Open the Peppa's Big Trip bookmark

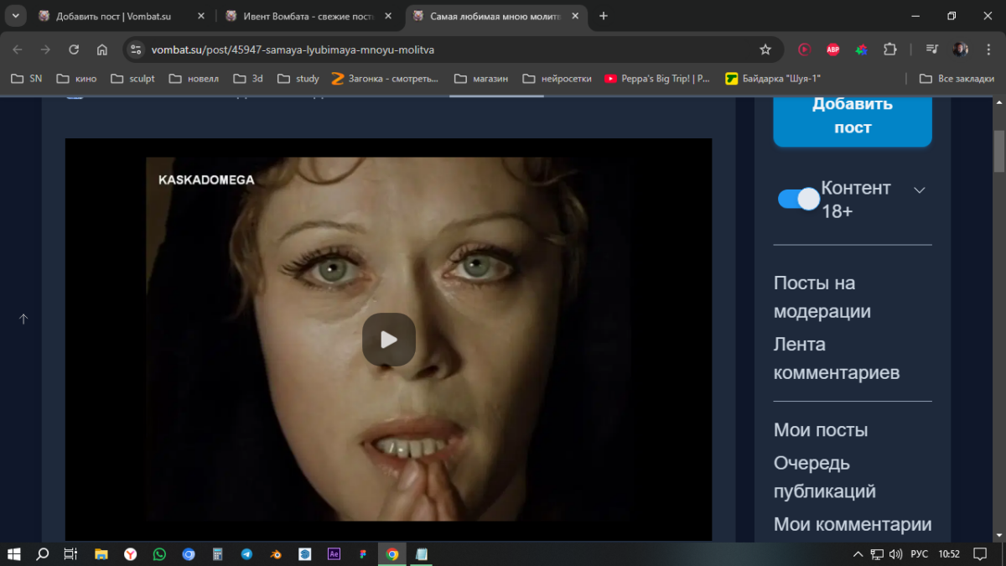click(657, 79)
